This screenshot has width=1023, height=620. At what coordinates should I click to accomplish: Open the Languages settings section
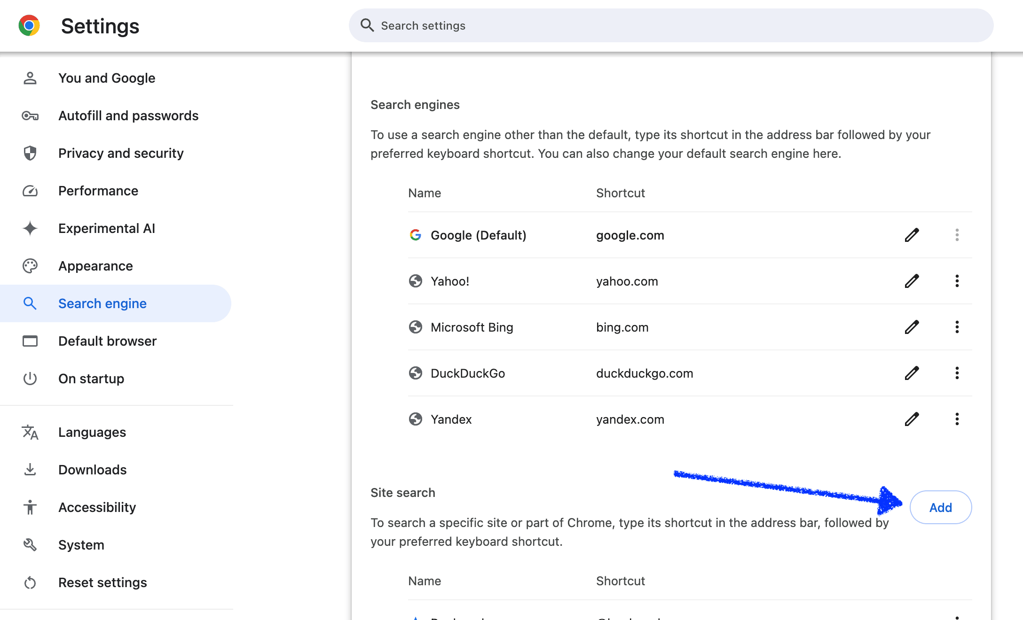(92, 432)
